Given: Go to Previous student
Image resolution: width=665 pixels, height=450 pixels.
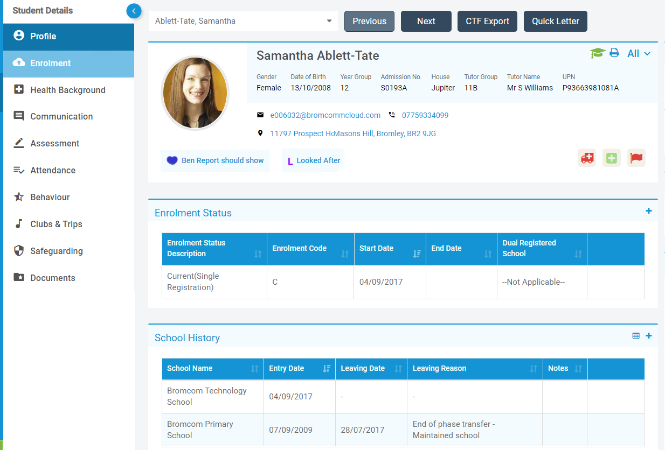Looking at the screenshot, I should click(x=369, y=21).
